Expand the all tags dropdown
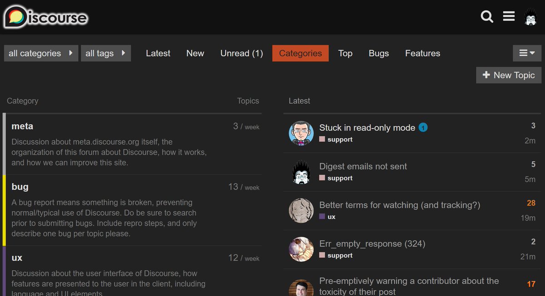This screenshot has height=296, width=545. click(106, 53)
